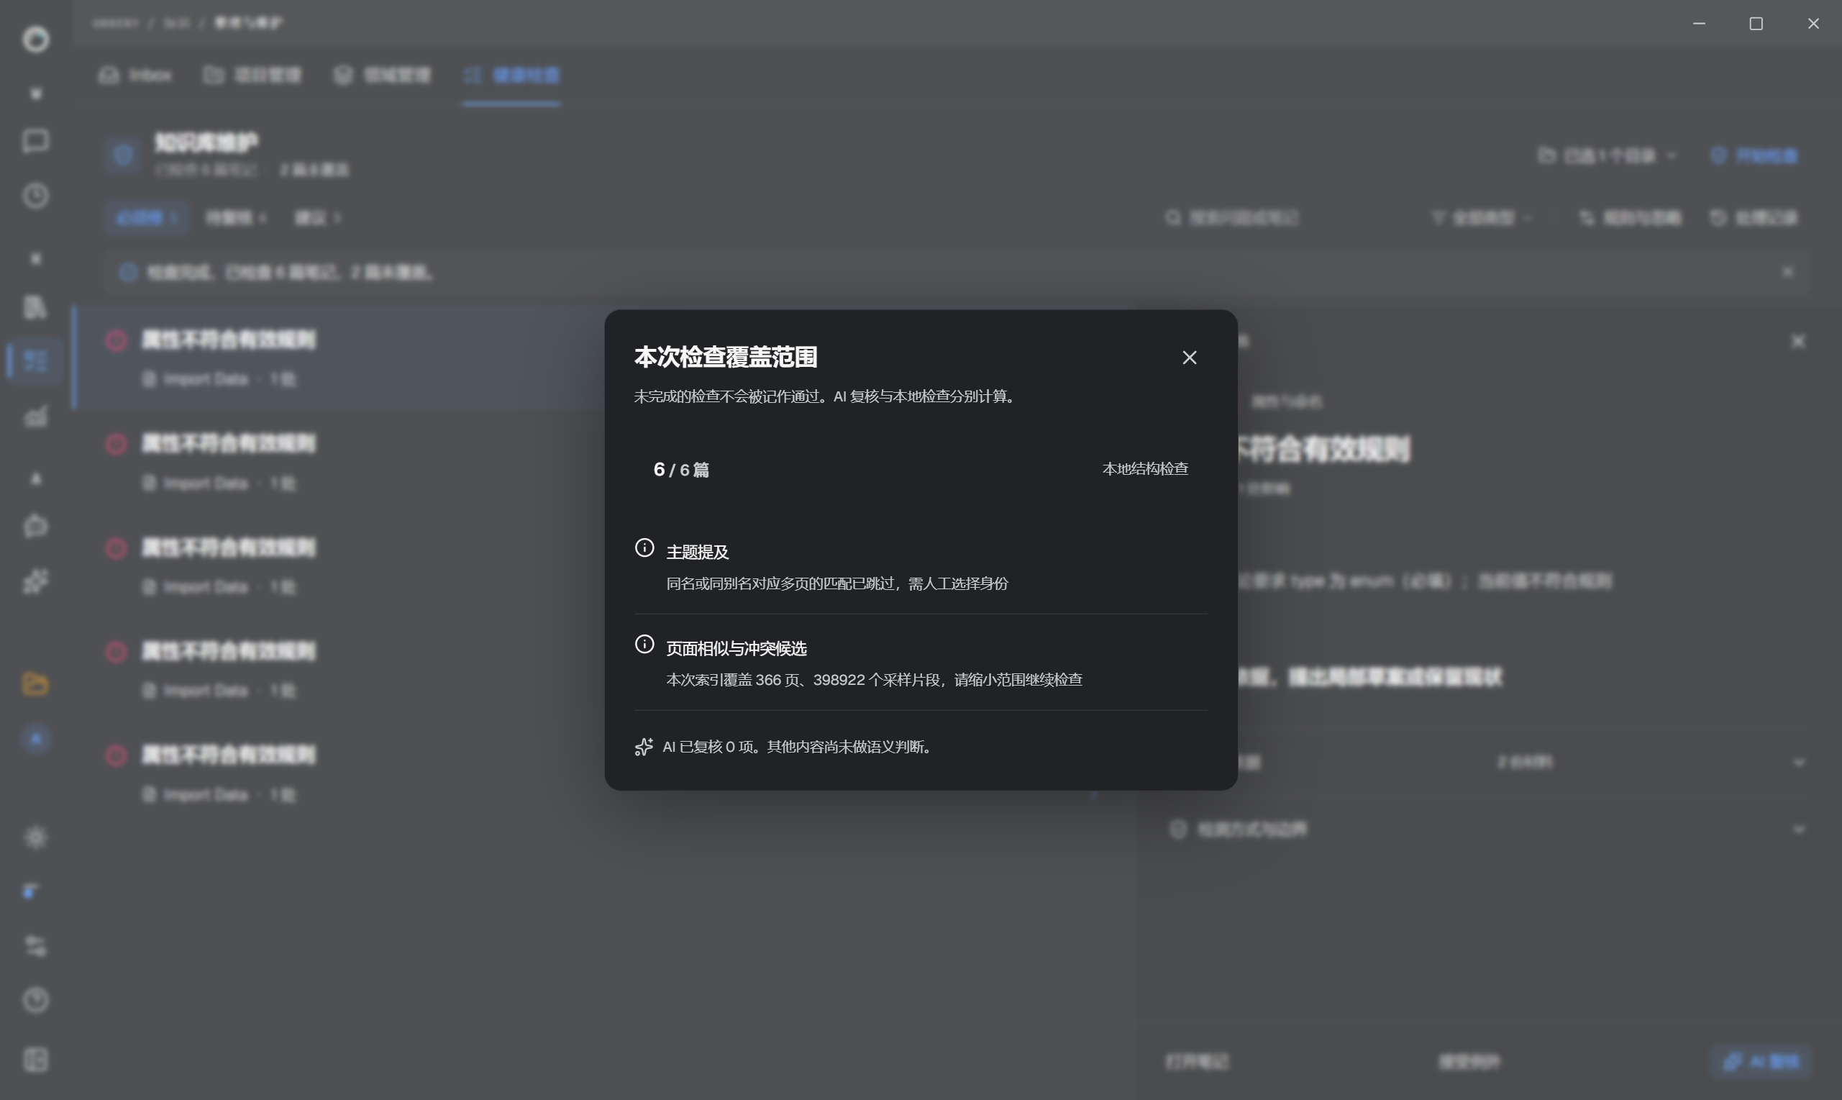Close the right-hand detail panel
The image size is (1842, 1100).
click(x=1798, y=341)
